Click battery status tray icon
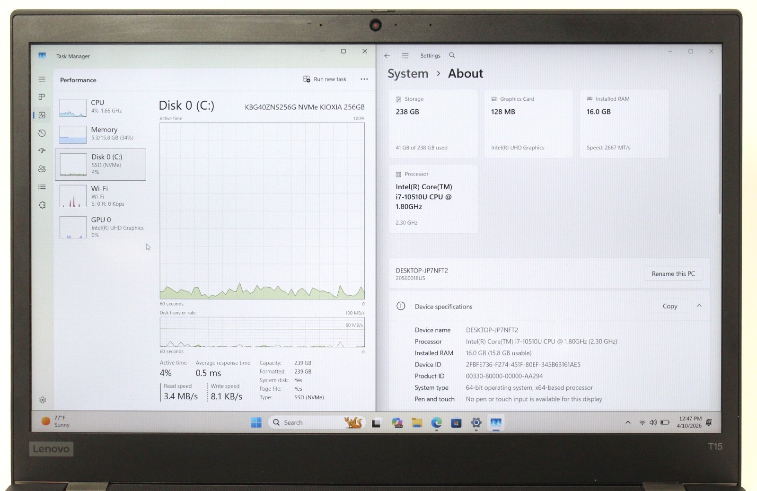 pos(665,423)
